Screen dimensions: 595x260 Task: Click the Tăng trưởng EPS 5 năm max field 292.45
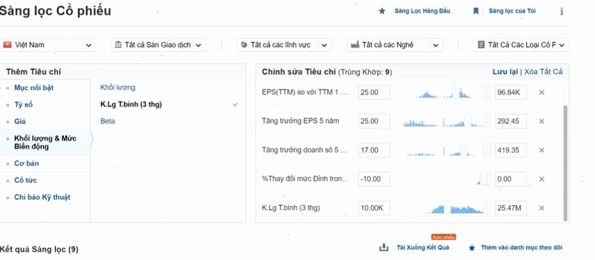[x=511, y=121]
